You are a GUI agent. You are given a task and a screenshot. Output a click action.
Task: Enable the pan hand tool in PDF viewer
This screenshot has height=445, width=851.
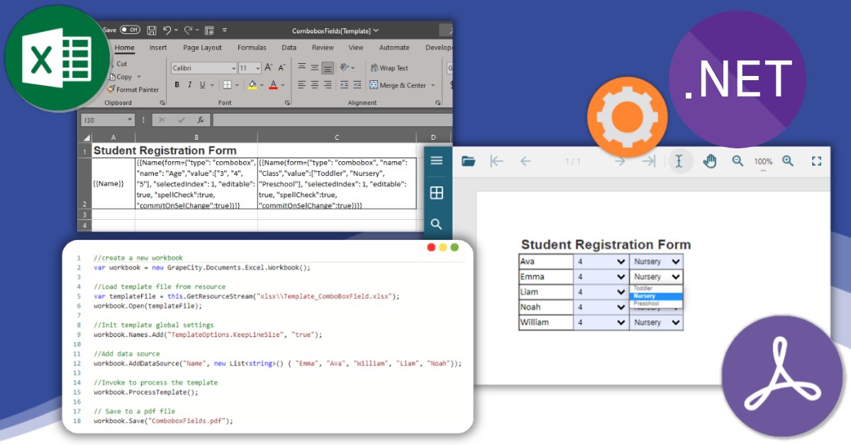709,161
